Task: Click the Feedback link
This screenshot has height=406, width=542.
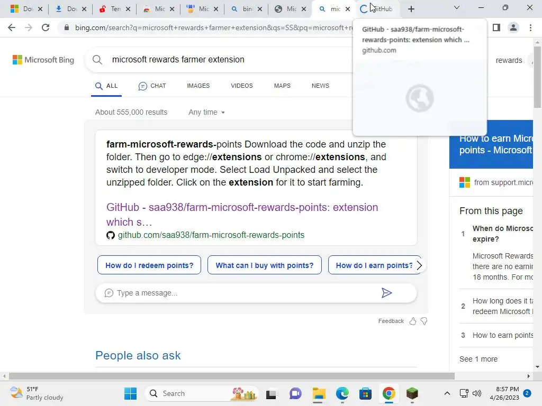Action: (x=391, y=321)
